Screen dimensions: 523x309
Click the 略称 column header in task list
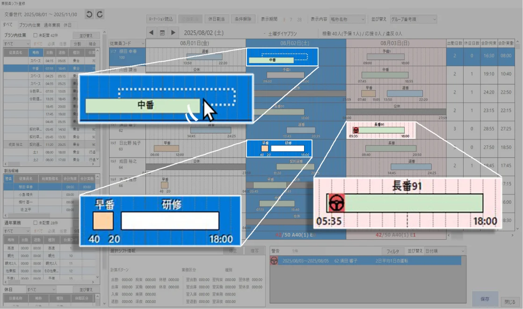point(36,52)
